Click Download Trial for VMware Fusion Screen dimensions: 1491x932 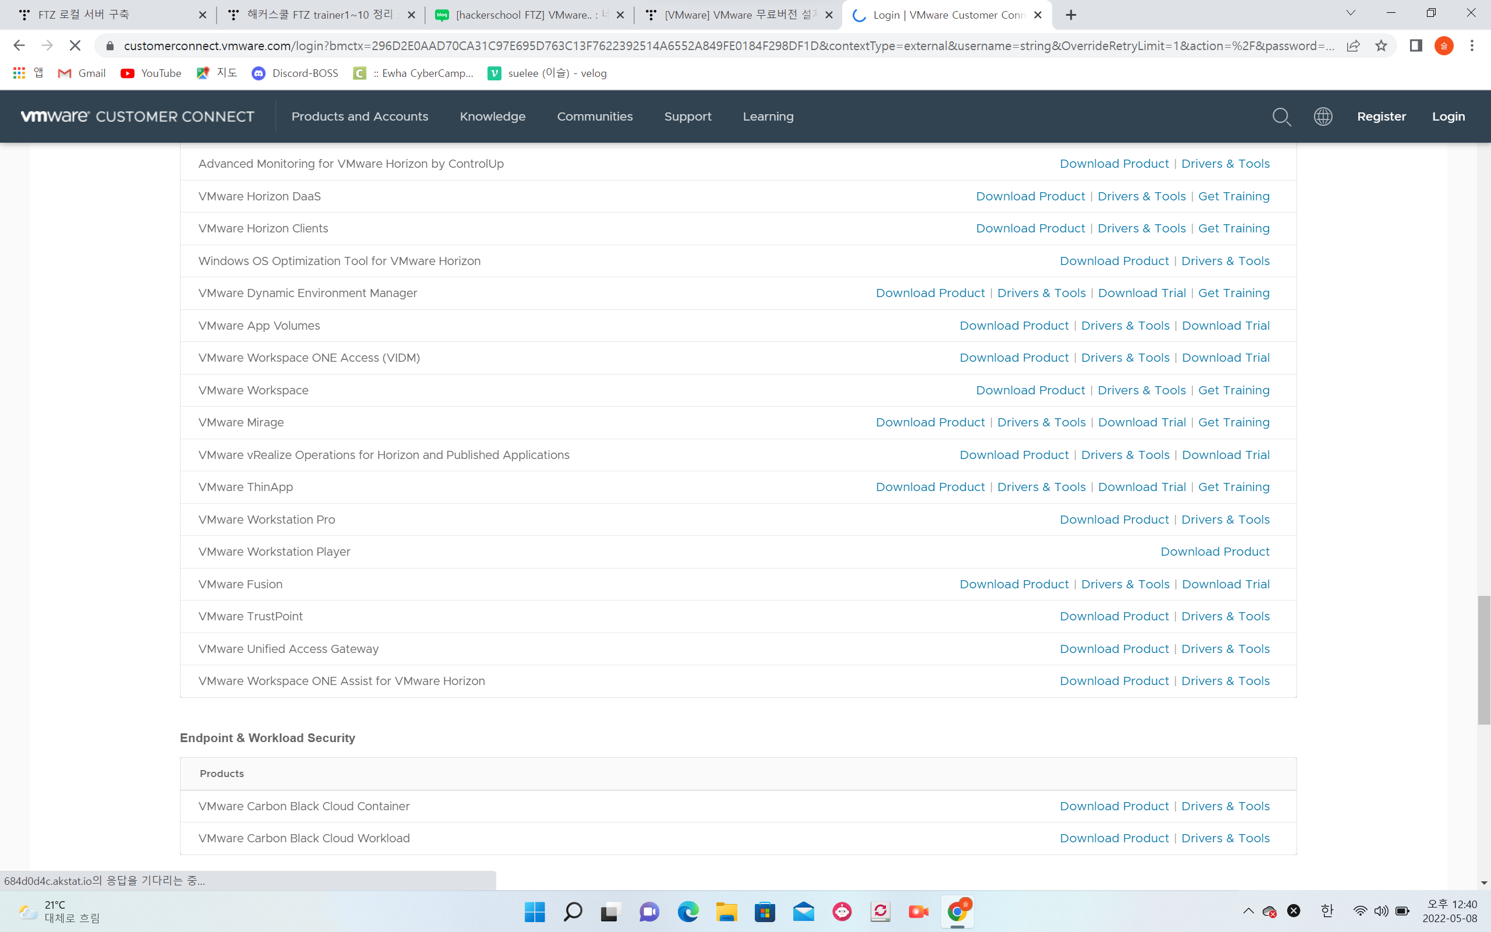1225,584
